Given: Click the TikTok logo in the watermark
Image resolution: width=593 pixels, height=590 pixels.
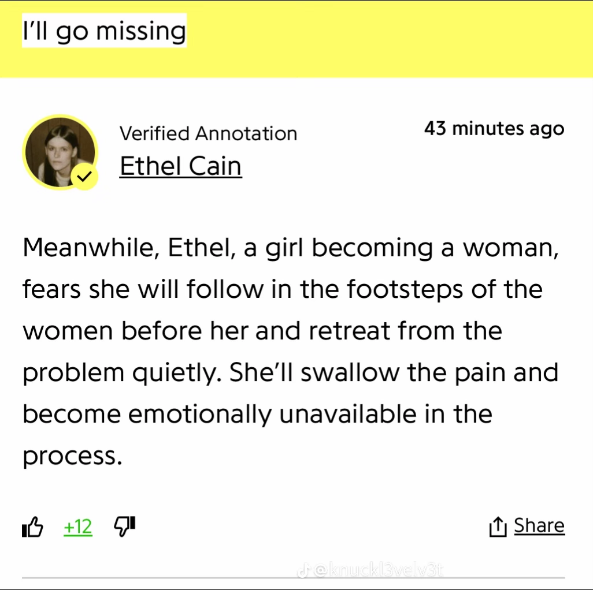Looking at the screenshot, I should (303, 571).
